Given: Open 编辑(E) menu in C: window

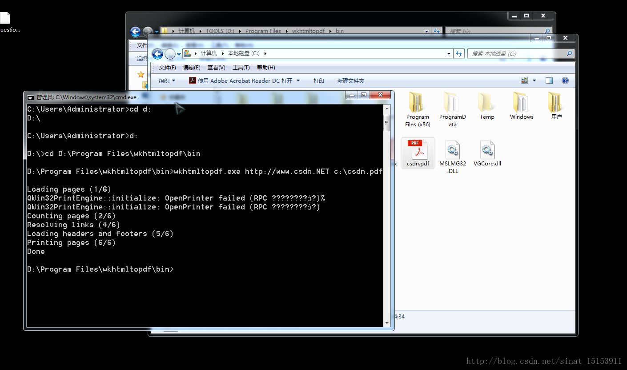Looking at the screenshot, I should [x=192, y=68].
